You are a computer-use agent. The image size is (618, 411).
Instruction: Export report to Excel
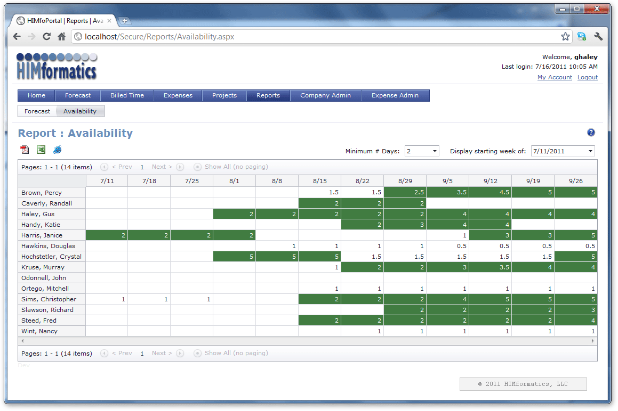41,150
